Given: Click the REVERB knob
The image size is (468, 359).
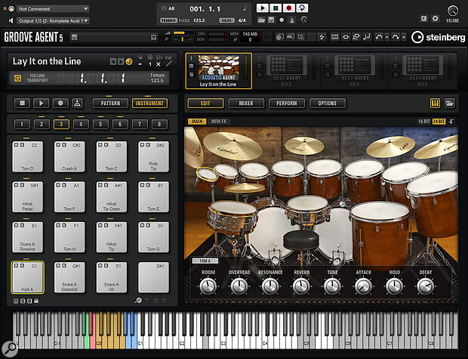Looking at the screenshot, I should (301, 286).
